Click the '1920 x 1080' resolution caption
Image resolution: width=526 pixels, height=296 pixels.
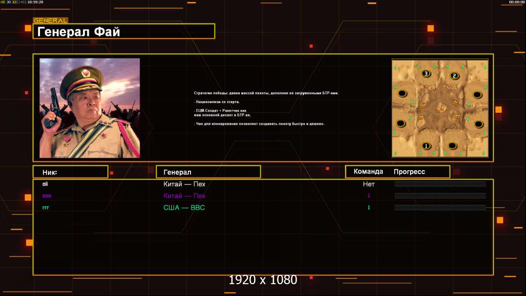point(263,280)
